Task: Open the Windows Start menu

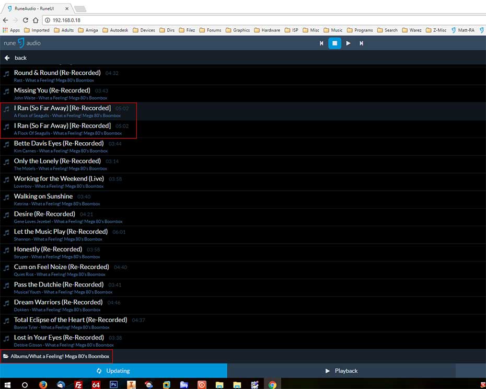Action: pos(7,385)
